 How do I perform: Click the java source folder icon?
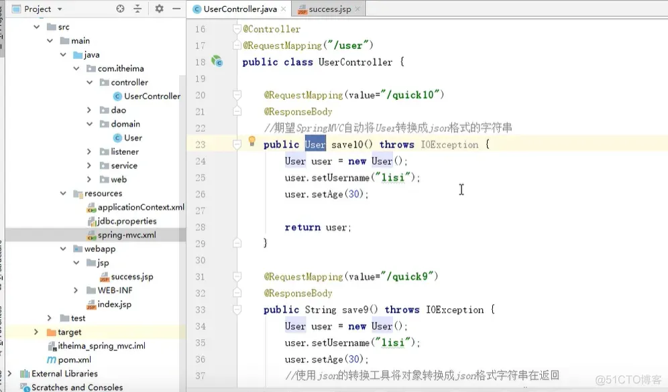pos(78,54)
